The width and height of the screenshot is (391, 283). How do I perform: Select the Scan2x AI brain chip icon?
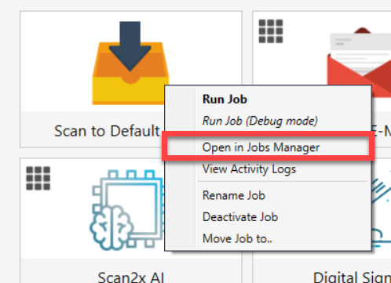pos(127,210)
